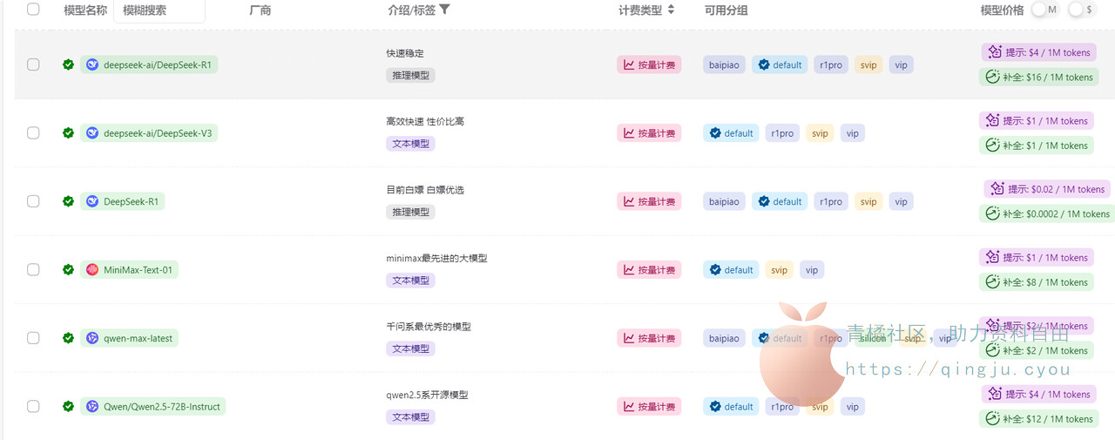The image size is (1115, 440).
Task: Tick the select-all checkbox in the header
Action: pos(33,10)
